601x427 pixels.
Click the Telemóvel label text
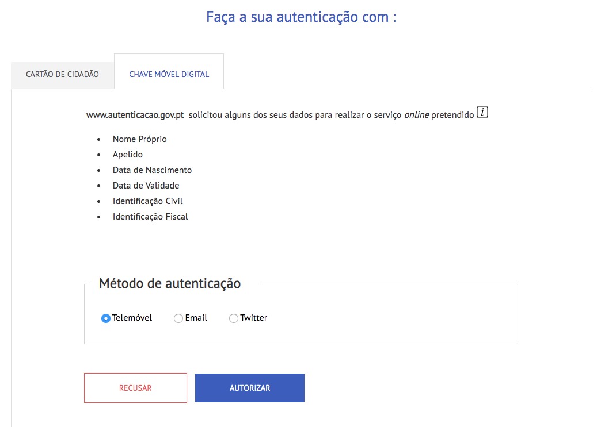131,318
